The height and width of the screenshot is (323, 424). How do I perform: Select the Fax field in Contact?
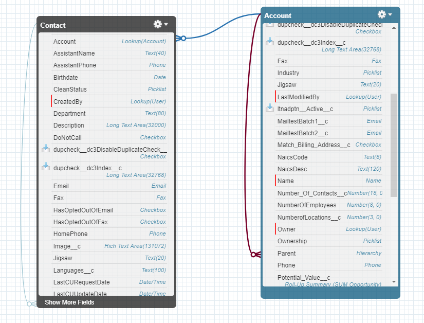[109, 198]
